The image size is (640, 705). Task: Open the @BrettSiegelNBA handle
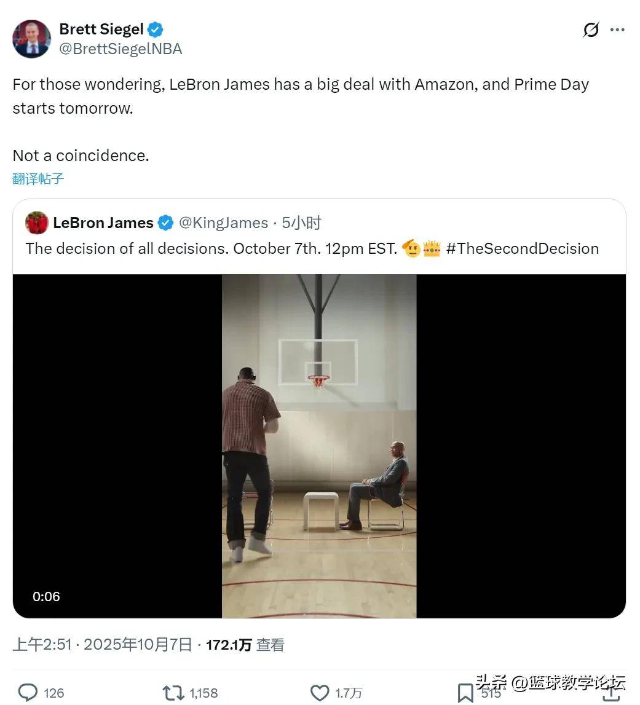pos(120,49)
